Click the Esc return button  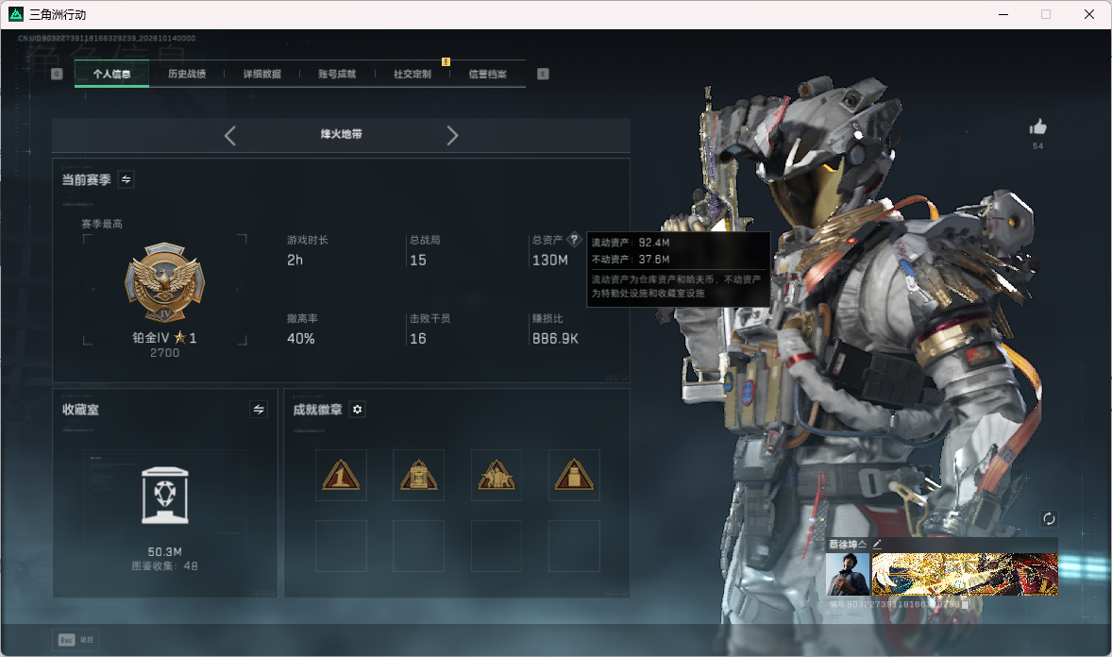(x=76, y=640)
